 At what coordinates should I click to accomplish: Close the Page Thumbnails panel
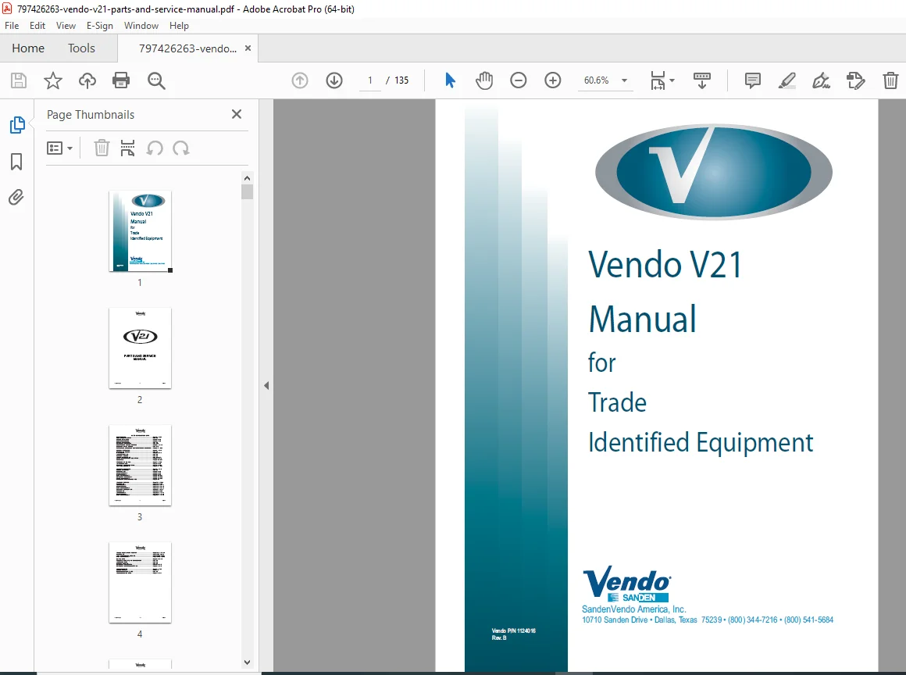237,114
